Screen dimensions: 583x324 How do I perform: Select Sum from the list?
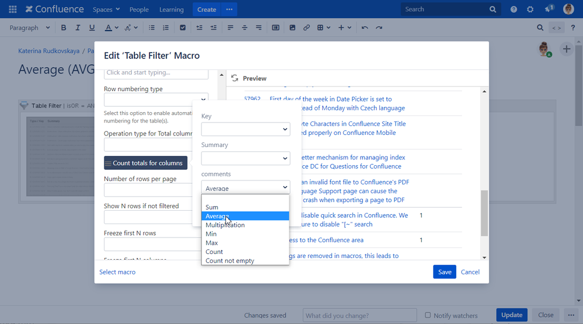pyautogui.click(x=245, y=207)
